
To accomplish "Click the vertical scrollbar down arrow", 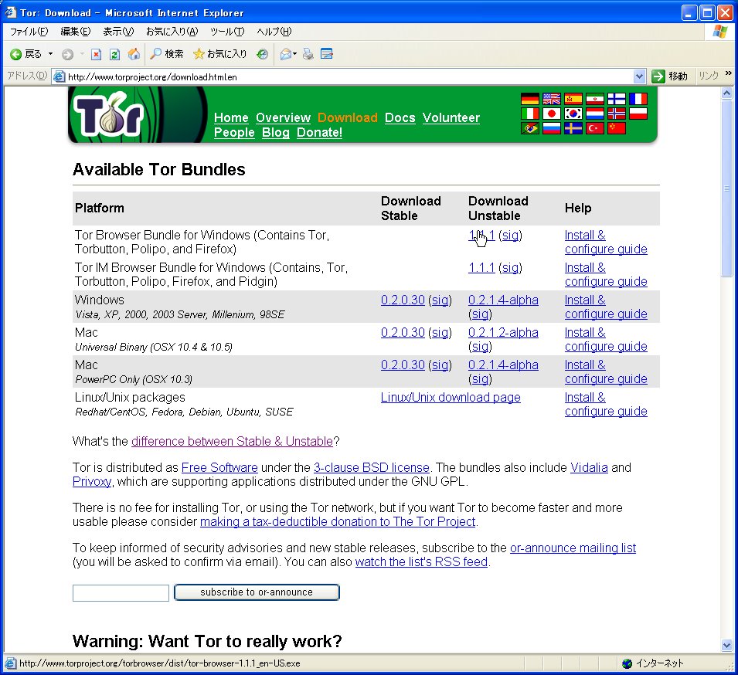I will tap(726, 646).
